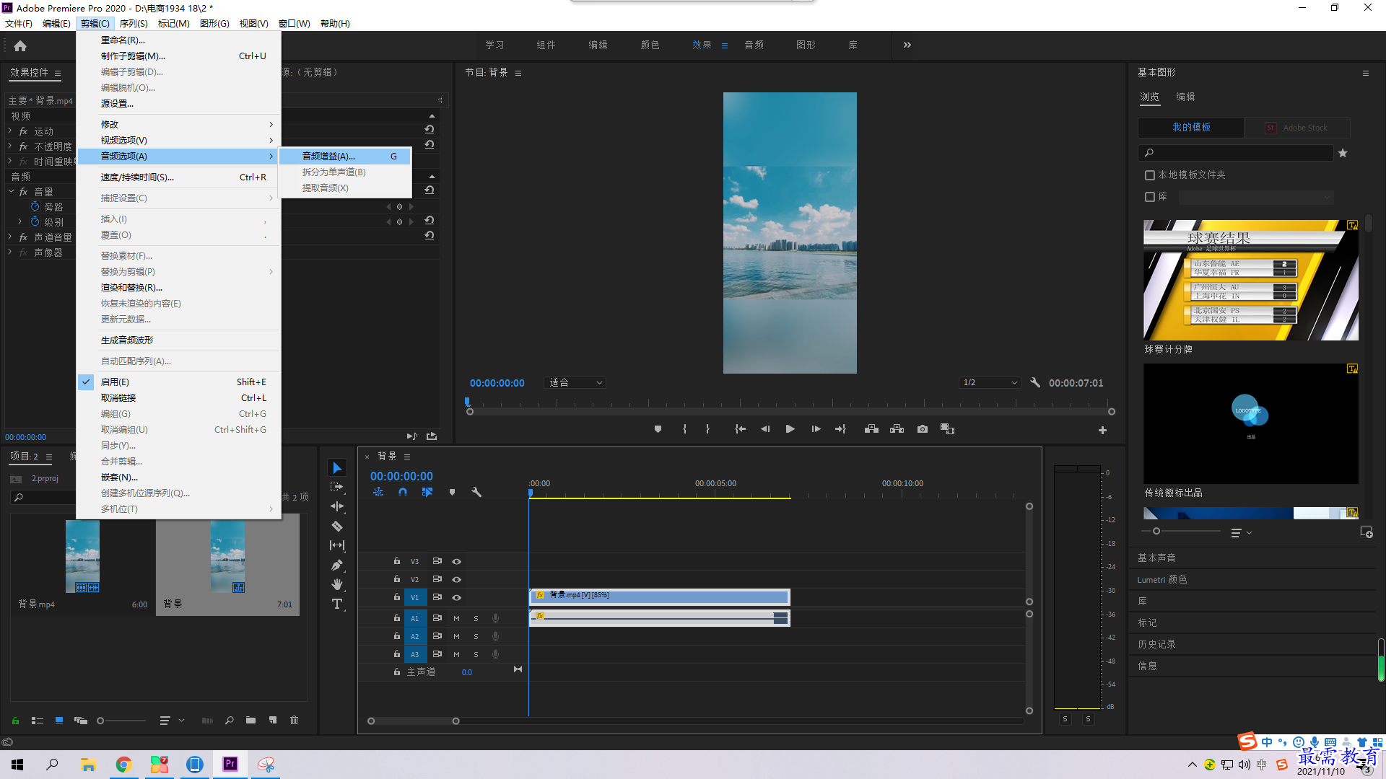Select the Hand tool
The height and width of the screenshot is (779, 1386).
click(337, 584)
